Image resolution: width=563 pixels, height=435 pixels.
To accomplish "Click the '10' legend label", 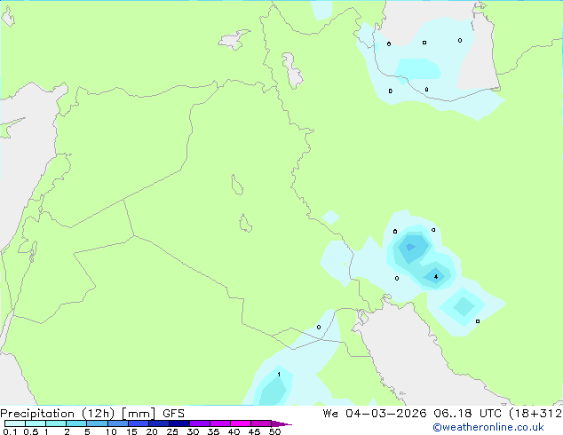I will [111, 431].
